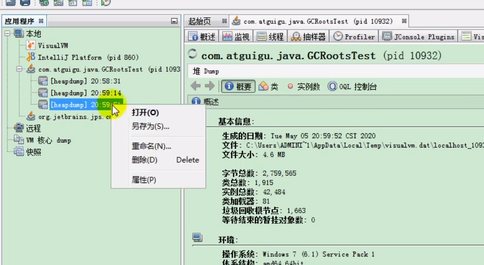Switch to the Profiler tab

click(354, 36)
